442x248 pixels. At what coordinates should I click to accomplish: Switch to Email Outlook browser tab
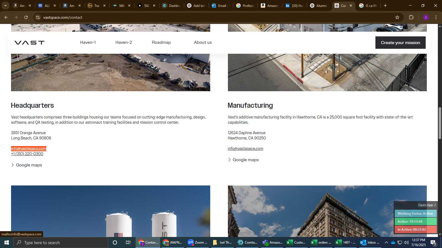220,6
